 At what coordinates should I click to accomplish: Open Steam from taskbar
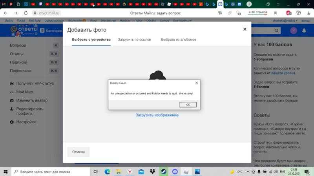pos(164,172)
